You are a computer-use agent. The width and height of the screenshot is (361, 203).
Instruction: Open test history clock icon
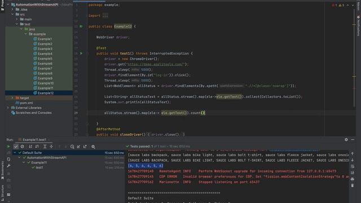(x=72, y=147)
